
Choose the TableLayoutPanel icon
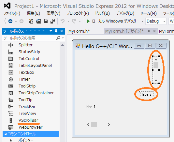click(11, 66)
